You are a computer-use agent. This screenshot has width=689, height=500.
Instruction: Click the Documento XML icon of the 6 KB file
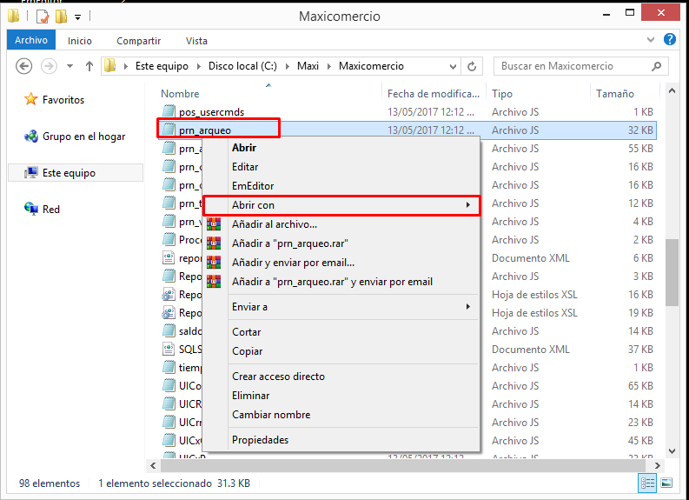[169, 257]
